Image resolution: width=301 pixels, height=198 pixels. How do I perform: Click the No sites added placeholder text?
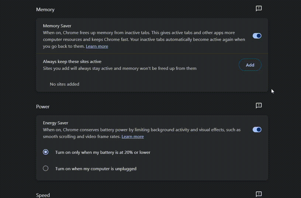64,84
